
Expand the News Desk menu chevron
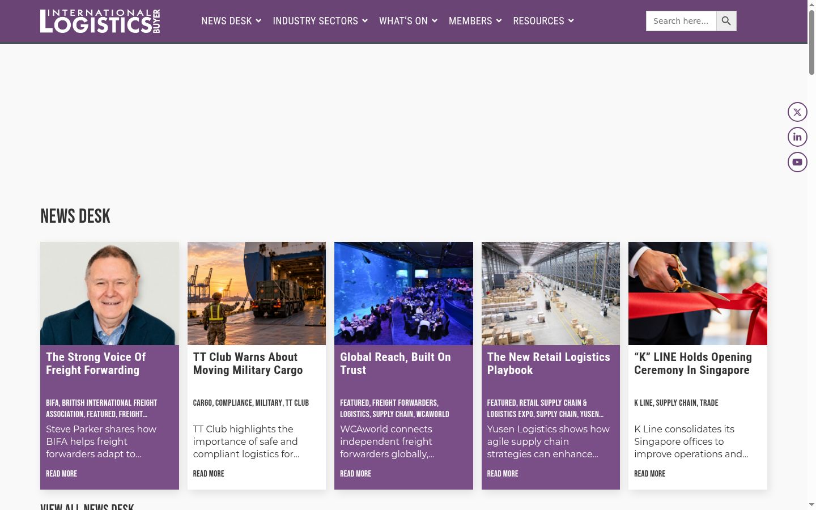[x=258, y=21]
